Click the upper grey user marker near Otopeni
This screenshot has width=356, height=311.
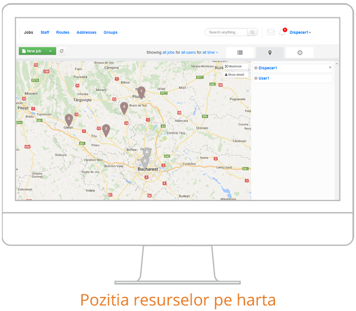(x=147, y=153)
